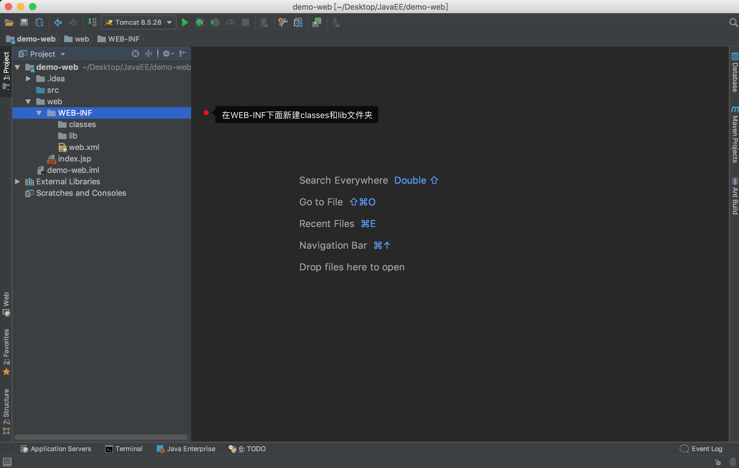The height and width of the screenshot is (468, 739).
Task: Hide the Project panel with collapse icon
Action: pos(183,54)
